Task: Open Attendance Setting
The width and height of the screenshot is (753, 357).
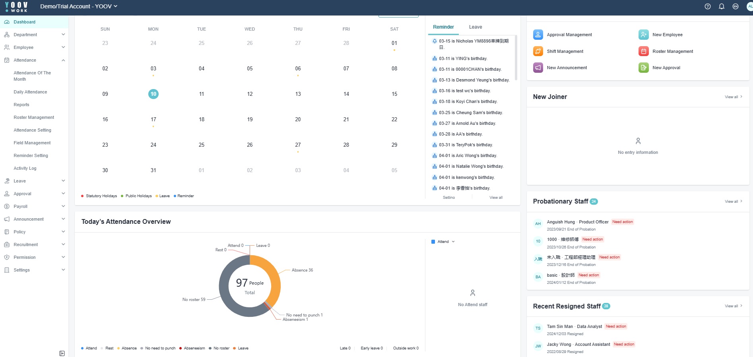Action: pos(32,130)
